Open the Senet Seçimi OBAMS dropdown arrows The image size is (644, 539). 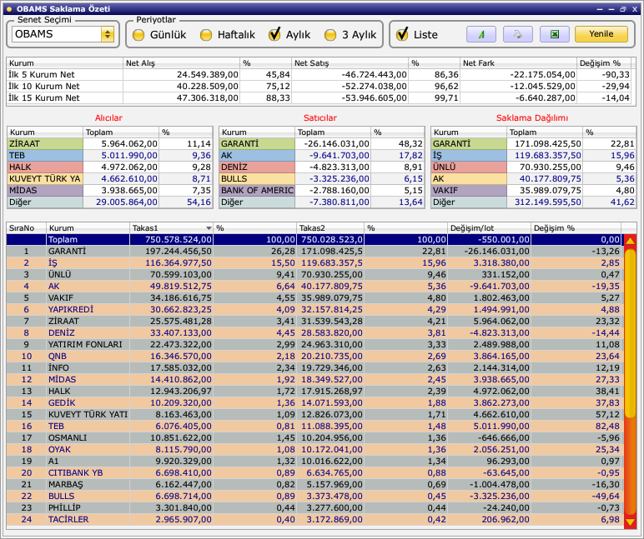coord(108,34)
